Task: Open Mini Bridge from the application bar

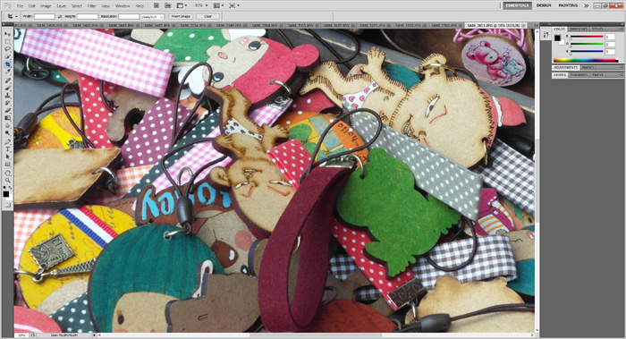Action: pos(168,5)
